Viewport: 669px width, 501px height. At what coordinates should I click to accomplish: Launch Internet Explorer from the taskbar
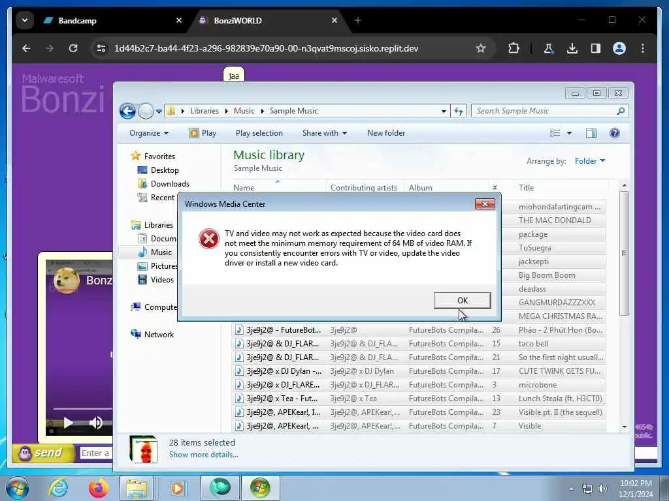pyautogui.click(x=58, y=488)
